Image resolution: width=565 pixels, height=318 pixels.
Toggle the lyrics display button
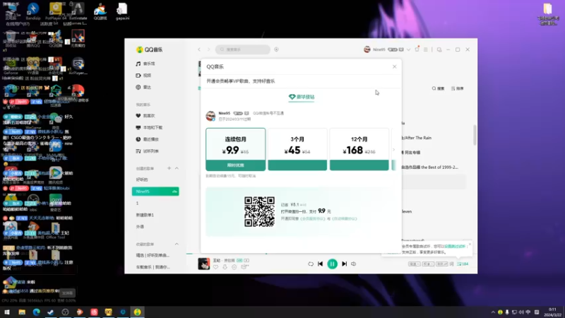pyautogui.click(x=451, y=264)
